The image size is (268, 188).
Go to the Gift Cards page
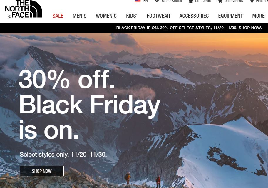tap(203, 1)
